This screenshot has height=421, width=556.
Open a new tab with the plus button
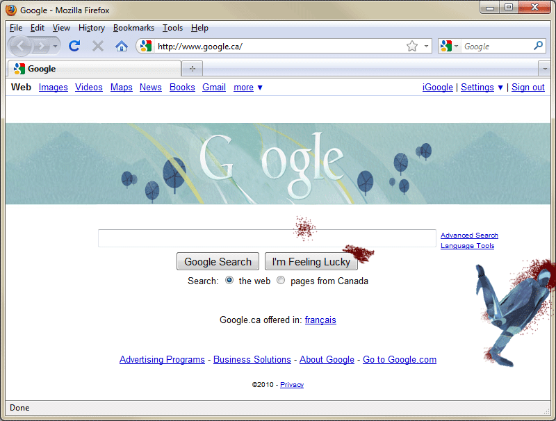coord(193,68)
